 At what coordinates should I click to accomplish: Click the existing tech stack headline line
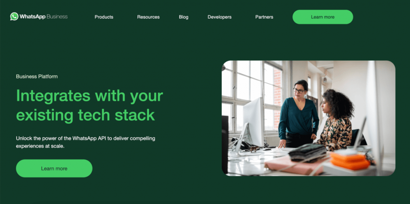pyautogui.click(x=86, y=115)
